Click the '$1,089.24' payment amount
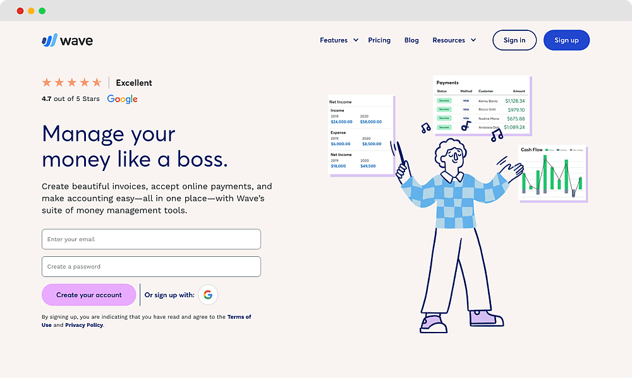Viewport: 632px width, 378px height. [514, 127]
